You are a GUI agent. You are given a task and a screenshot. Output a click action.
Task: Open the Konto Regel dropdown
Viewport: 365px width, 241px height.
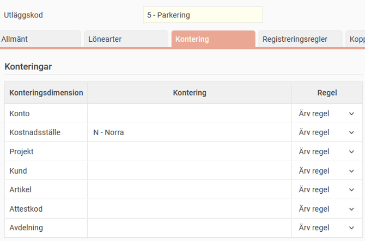326,113
